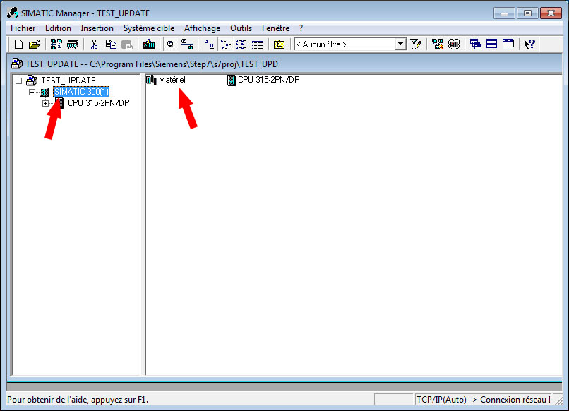Tile windows vertically with the toolbar icon
The image size is (569, 411).
pos(508,44)
